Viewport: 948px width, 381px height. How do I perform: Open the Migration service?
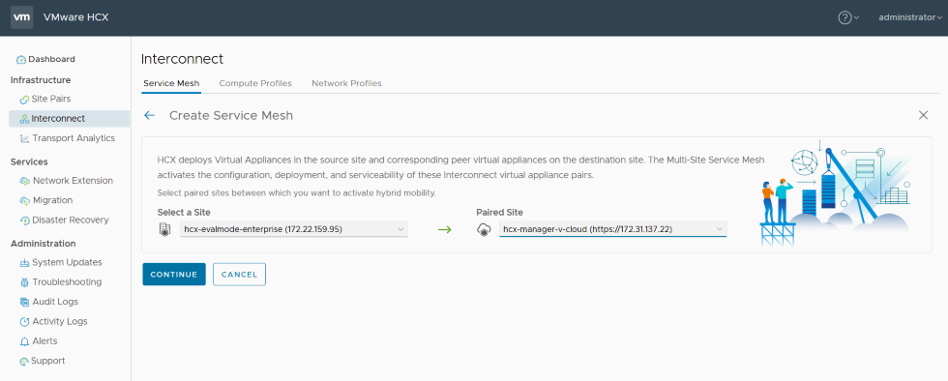tap(52, 200)
